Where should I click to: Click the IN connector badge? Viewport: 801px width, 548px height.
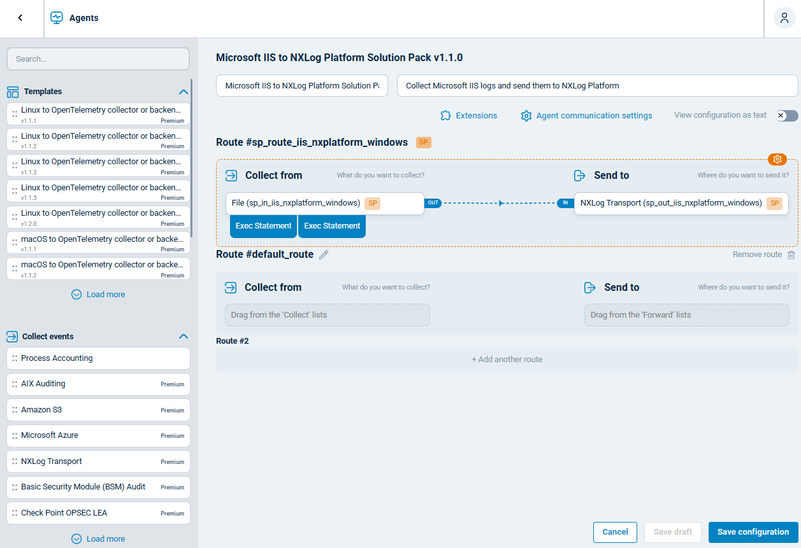(x=565, y=203)
